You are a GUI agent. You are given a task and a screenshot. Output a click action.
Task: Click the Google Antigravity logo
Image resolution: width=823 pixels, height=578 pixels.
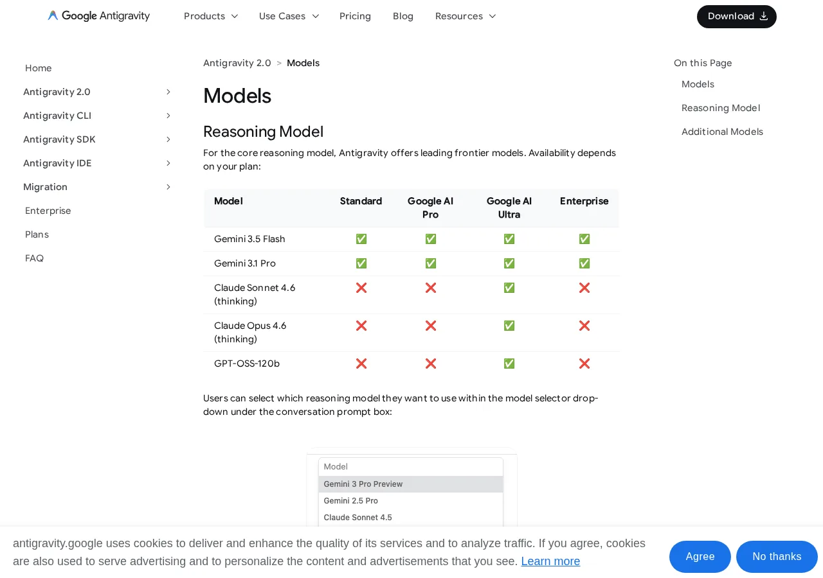click(x=98, y=16)
